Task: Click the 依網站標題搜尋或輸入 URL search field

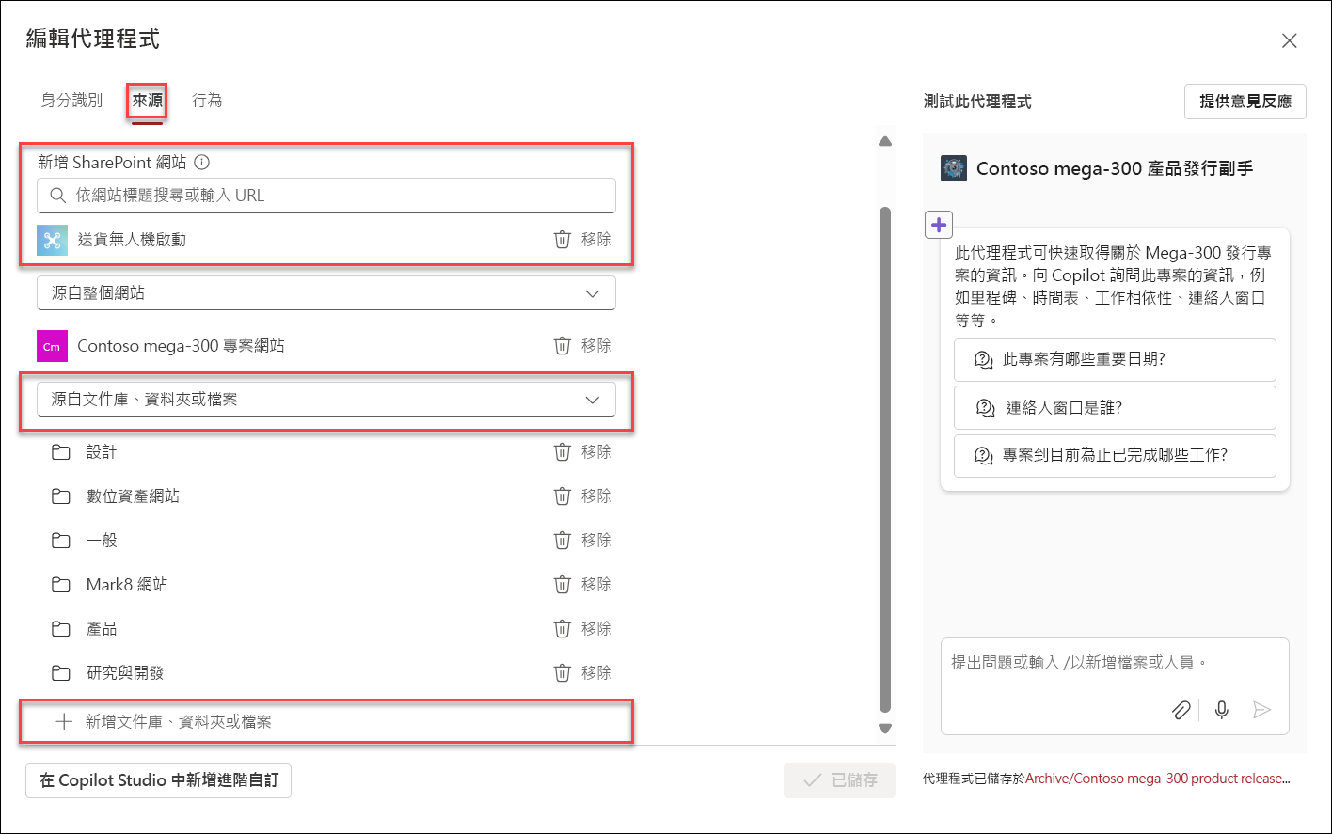Action: point(326,196)
